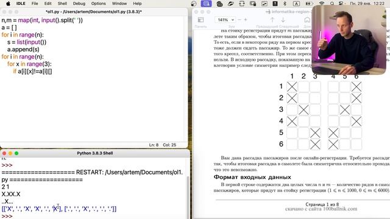This screenshot has height=219, width=390.
Task: Open the Help menu
Action: click(x=137, y=4)
